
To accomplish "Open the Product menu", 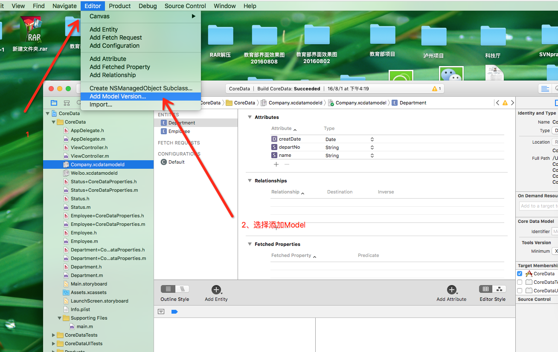I will click(120, 6).
